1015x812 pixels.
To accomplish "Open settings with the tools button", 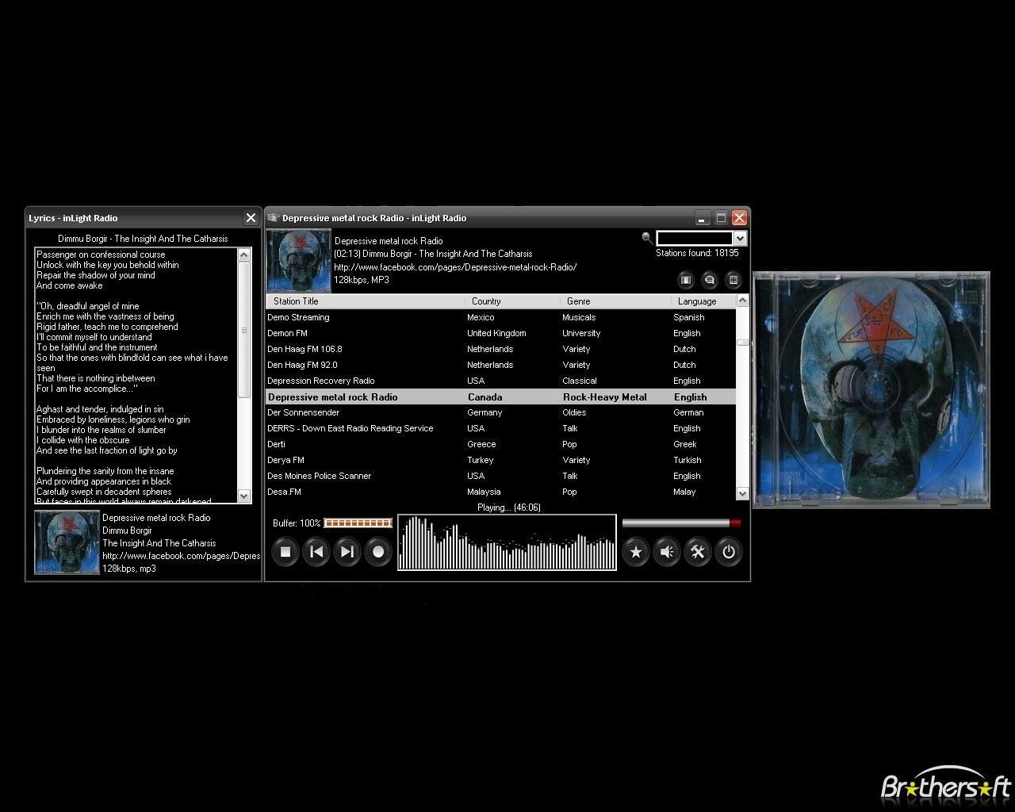I will (698, 552).
